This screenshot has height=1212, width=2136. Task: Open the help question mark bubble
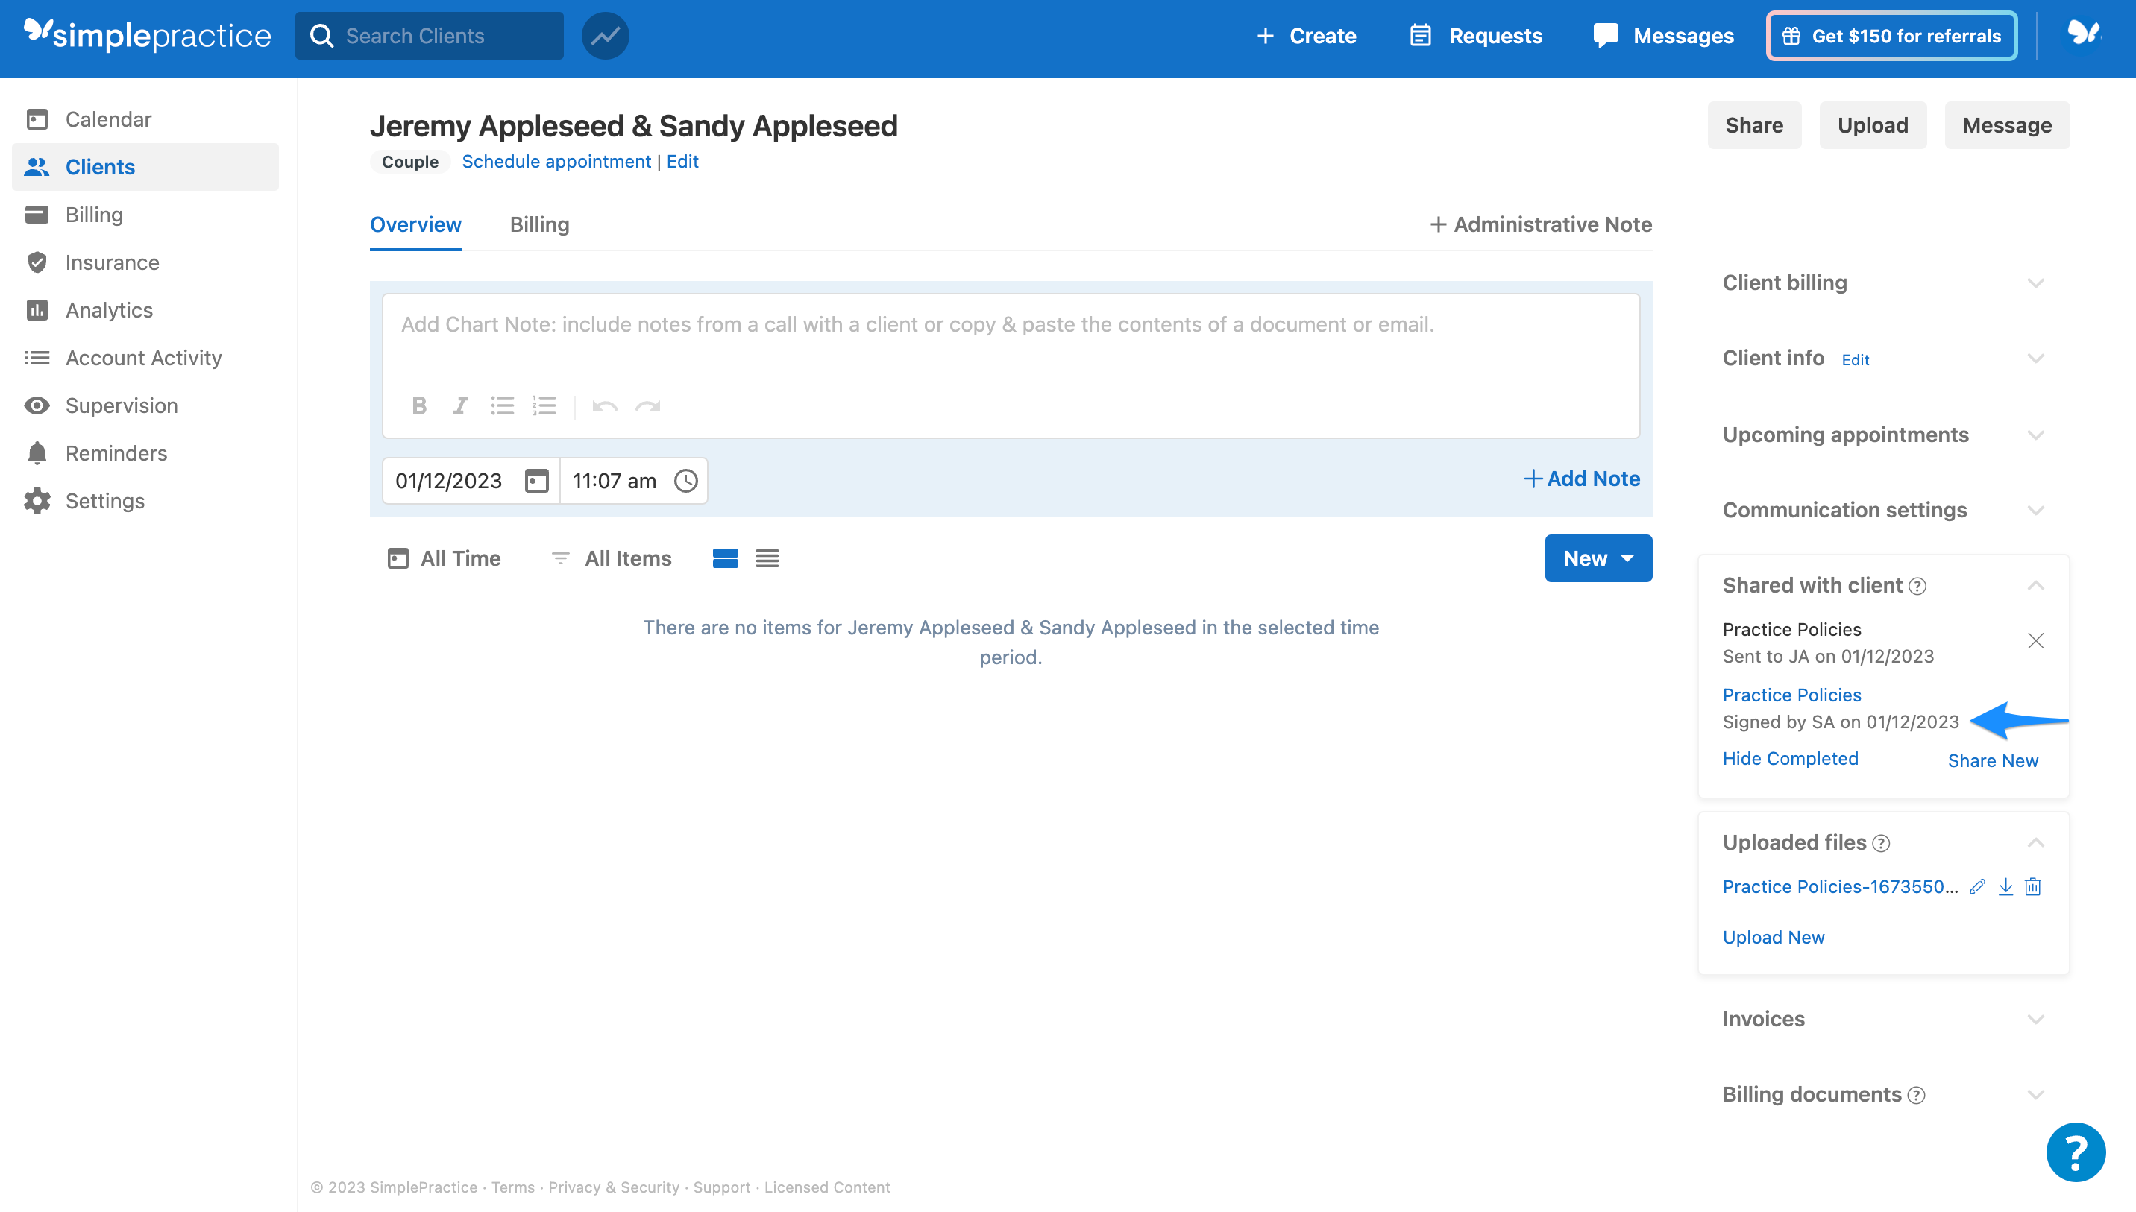(2075, 1152)
